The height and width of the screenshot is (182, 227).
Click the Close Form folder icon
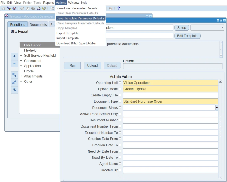[x=44, y=9]
